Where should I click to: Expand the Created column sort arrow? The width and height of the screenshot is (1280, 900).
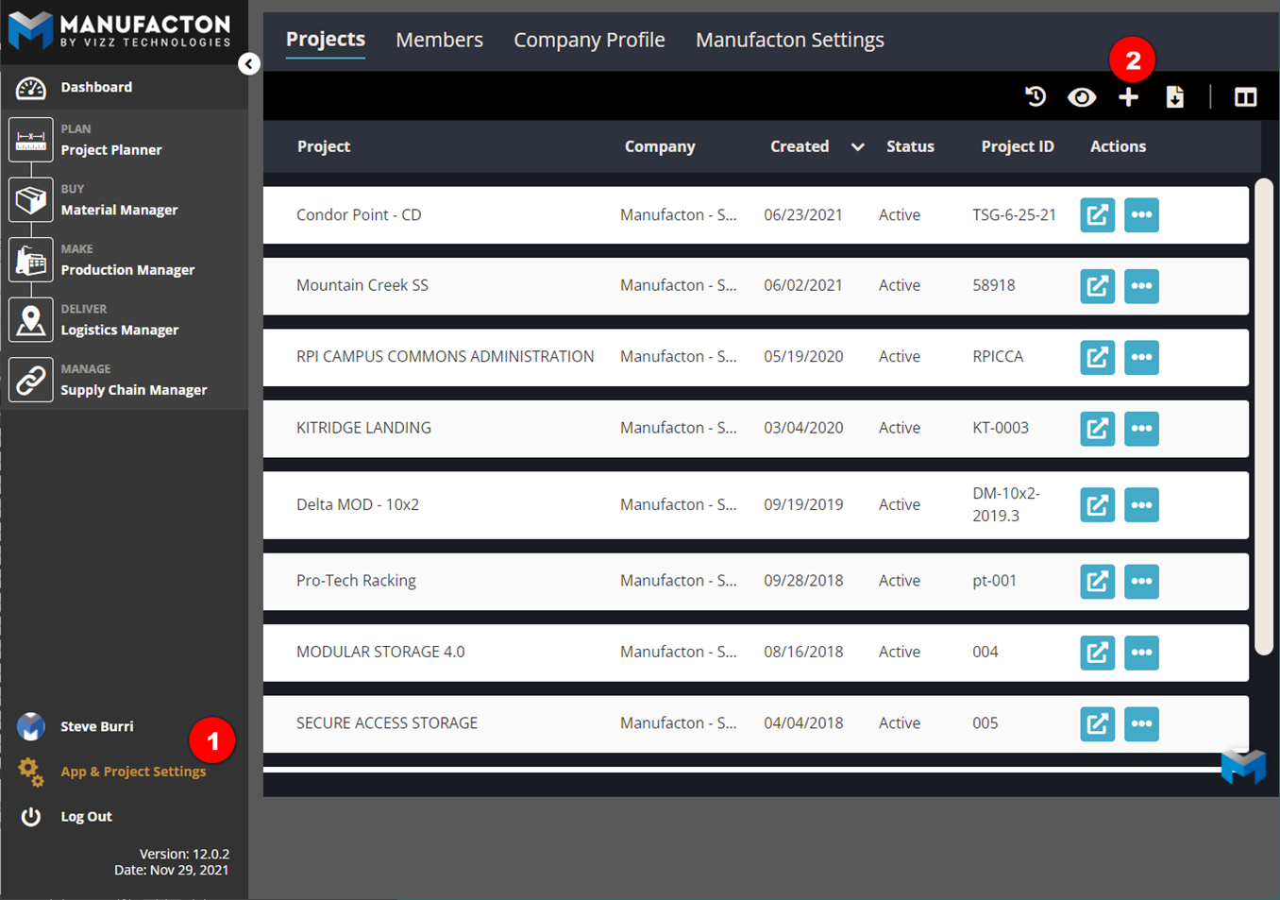pyautogui.click(x=857, y=147)
